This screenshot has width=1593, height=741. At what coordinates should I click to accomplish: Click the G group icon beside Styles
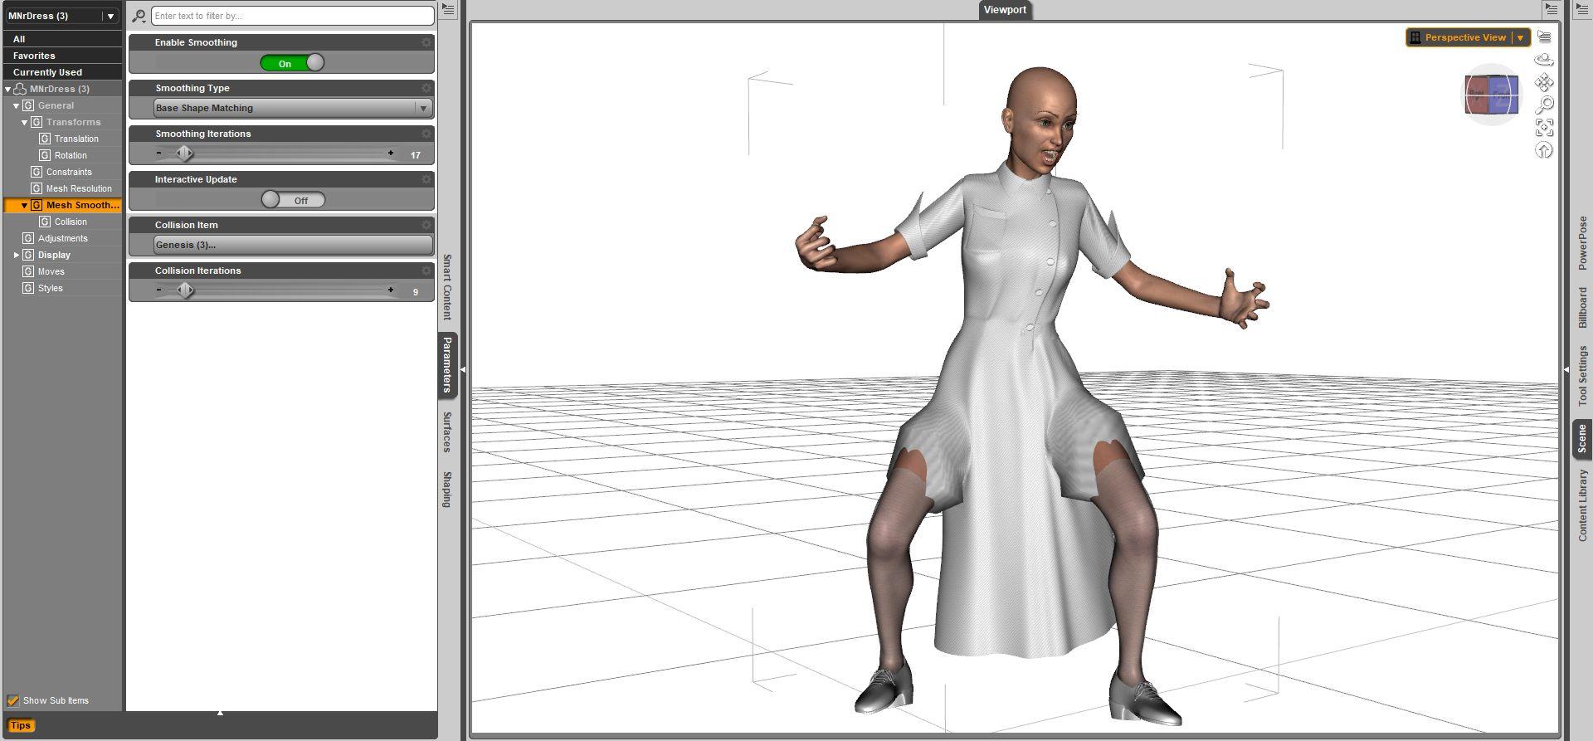click(28, 288)
